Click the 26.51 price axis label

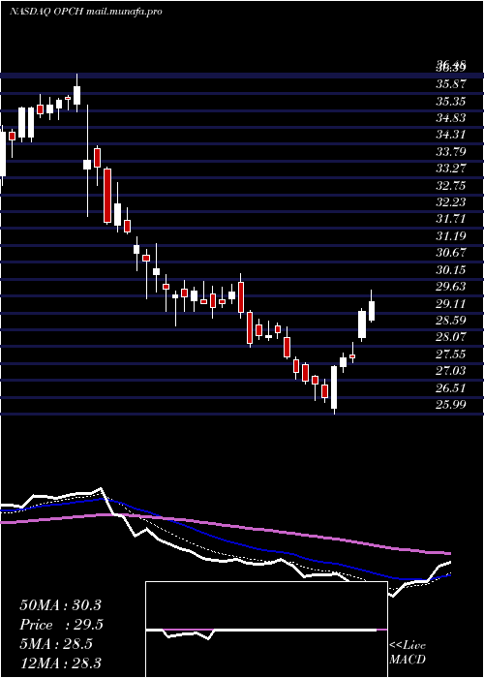tap(450, 387)
